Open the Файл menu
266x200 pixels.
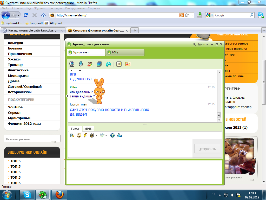(x=5, y=8)
